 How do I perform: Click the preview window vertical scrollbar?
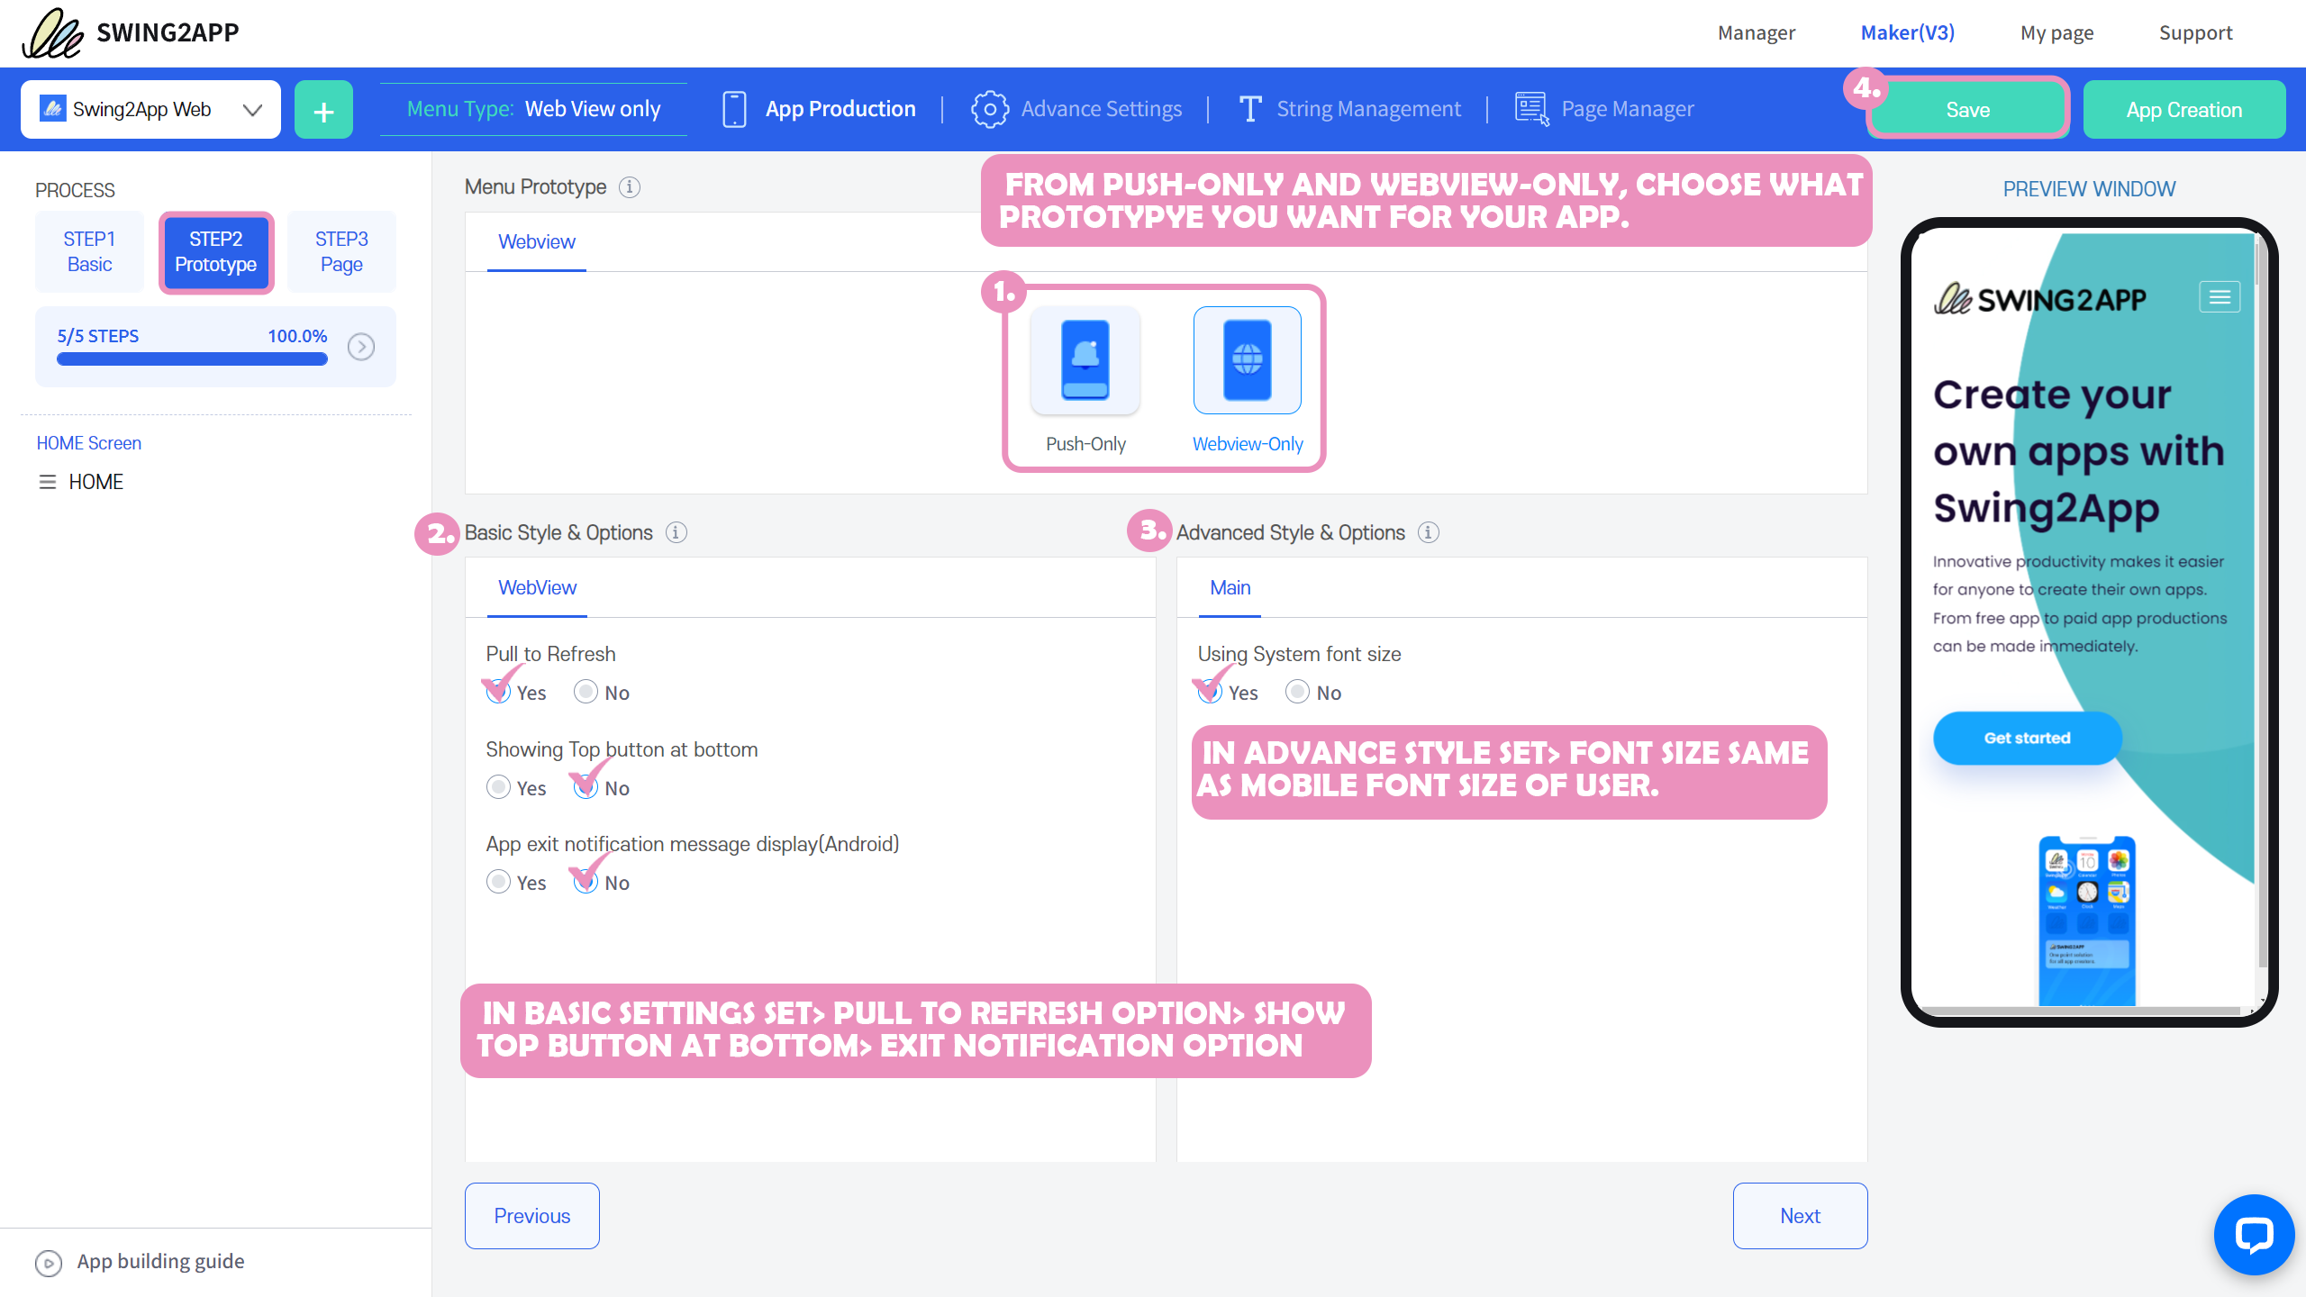[x=2263, y=603]
